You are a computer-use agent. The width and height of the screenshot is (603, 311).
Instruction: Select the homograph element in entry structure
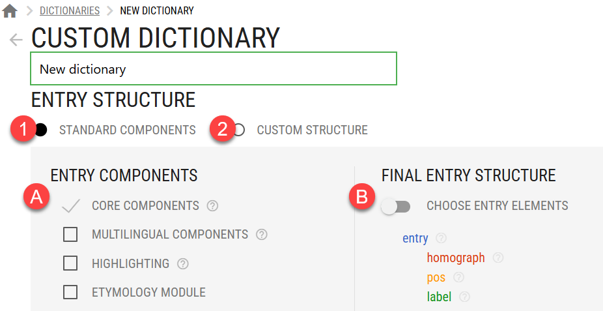456,258
